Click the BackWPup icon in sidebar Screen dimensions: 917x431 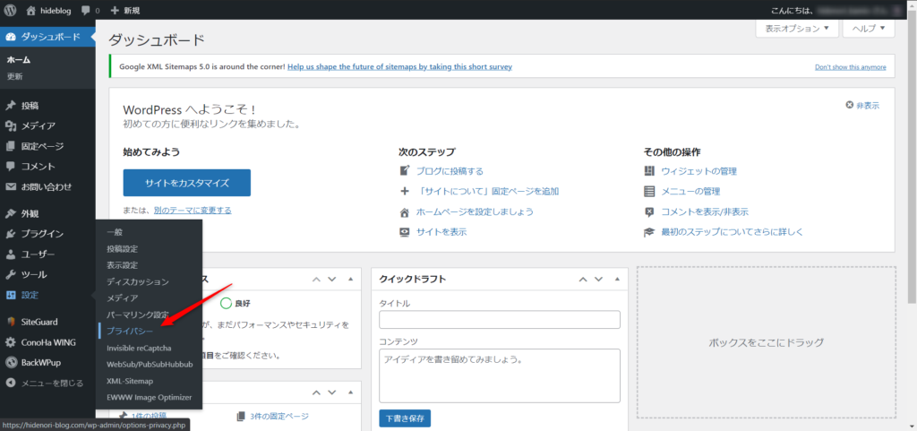(10, 363)
